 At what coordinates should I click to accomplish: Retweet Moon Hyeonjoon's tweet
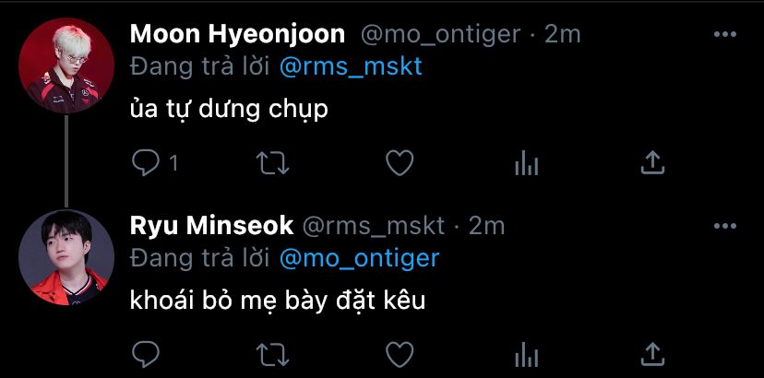click(271, 163)
